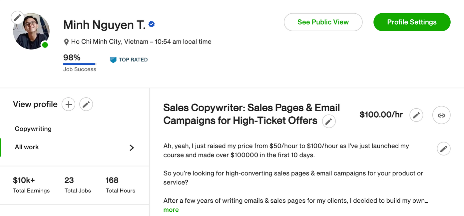Select the Copywriting profile item
Viewport: 464px width, 216px height.
[33, 129]
